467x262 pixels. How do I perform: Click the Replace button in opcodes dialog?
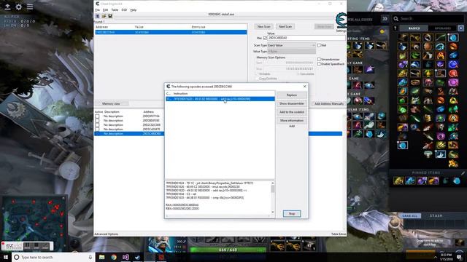tap(292, 95)
